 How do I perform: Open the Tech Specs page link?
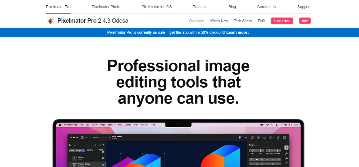pyautogui.click(x=243, y=21)
